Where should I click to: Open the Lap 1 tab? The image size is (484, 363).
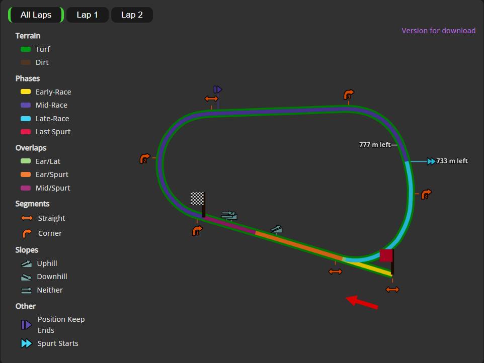[88, 15]
